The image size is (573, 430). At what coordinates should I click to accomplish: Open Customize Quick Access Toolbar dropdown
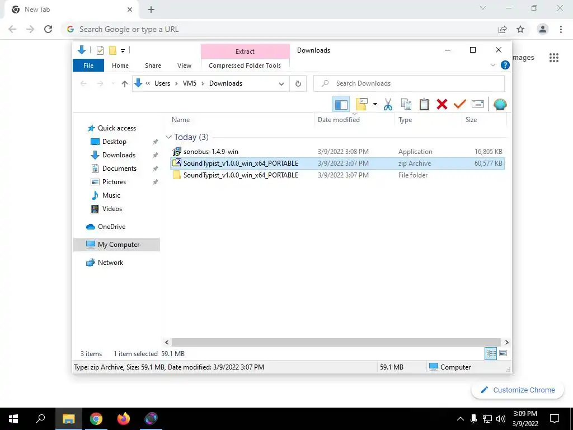click(123, 51)
